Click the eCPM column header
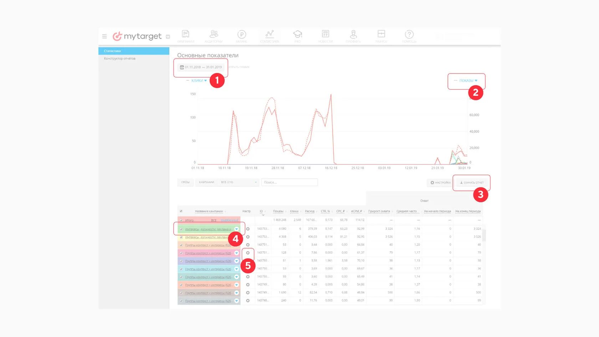 click(x=357, y=211)
